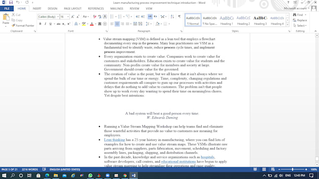This screenshot has height=179, width=319.
Task: Apply the No Spacing style
Action: click(210, 20)
